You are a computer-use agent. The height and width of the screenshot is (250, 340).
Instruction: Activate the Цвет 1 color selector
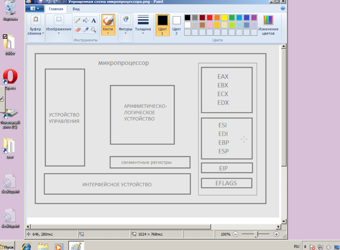pos(162,25)
